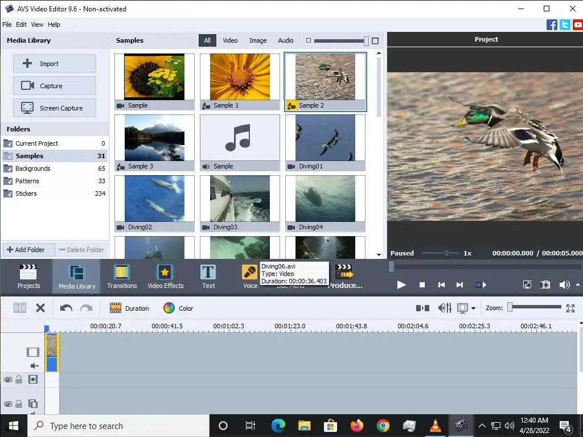This screenshot has height=437, width=583.
Task: Jump to next frame
Action: click(459, 285)
